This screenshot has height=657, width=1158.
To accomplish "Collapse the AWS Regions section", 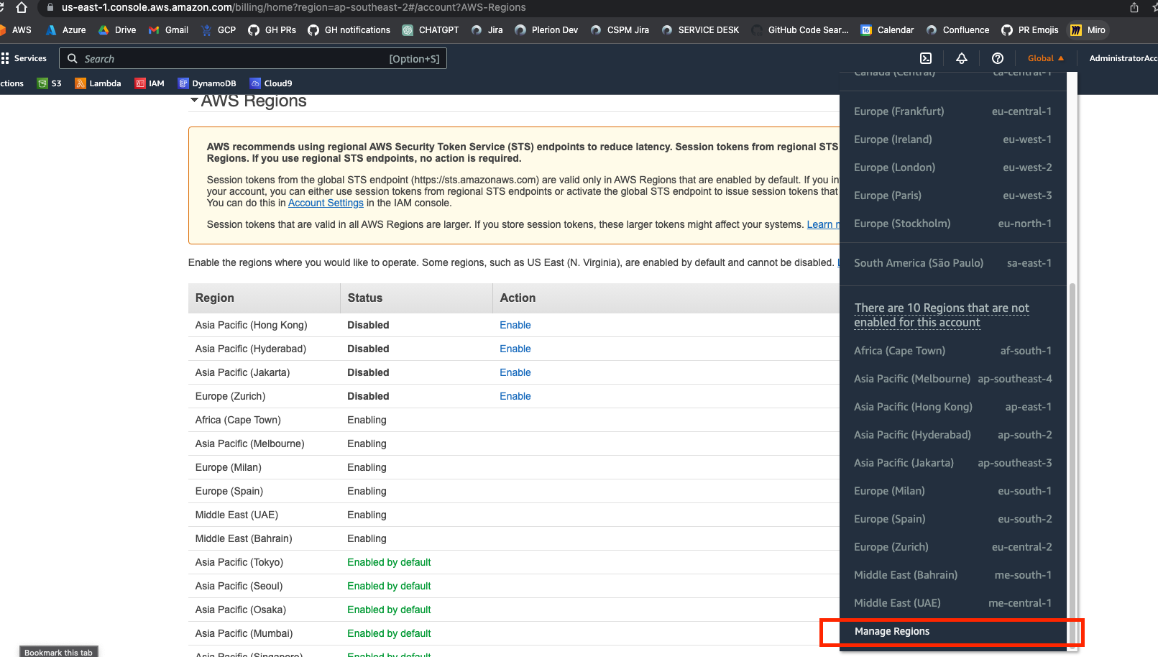I will click(x=194, y=101).
